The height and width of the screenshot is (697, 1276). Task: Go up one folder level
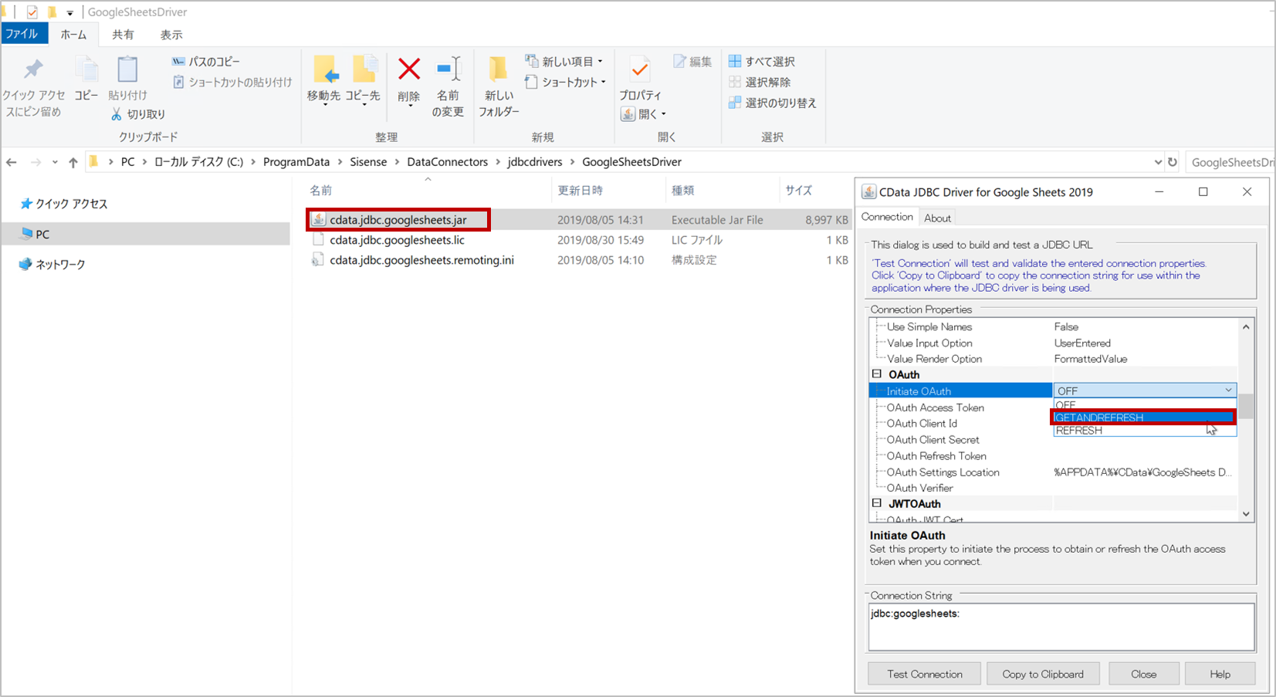click(73, 162)
